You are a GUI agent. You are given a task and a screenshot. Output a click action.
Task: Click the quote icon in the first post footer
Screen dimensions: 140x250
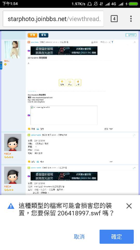[x=38, y=129]
